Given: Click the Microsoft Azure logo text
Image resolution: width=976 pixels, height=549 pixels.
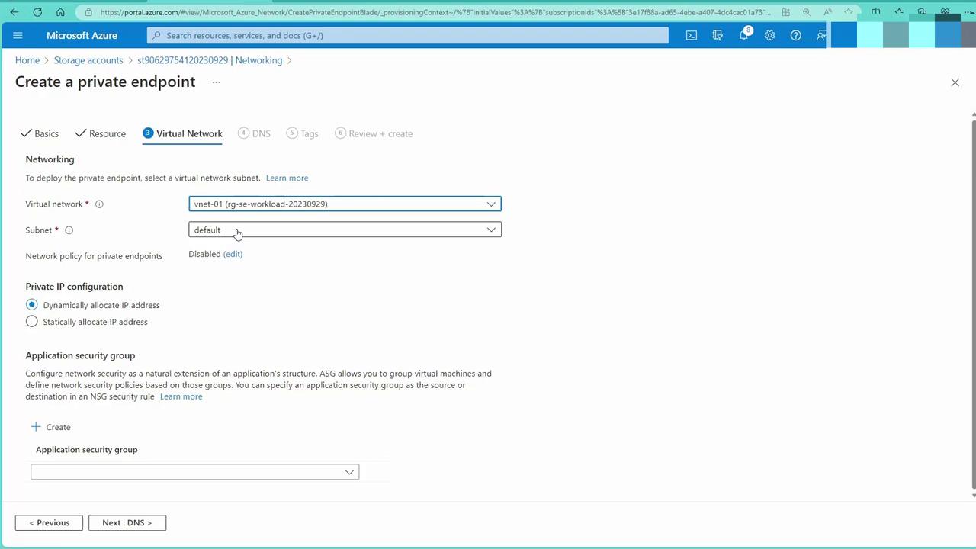Looking at the screenshot, I should [x=82, y=35].
